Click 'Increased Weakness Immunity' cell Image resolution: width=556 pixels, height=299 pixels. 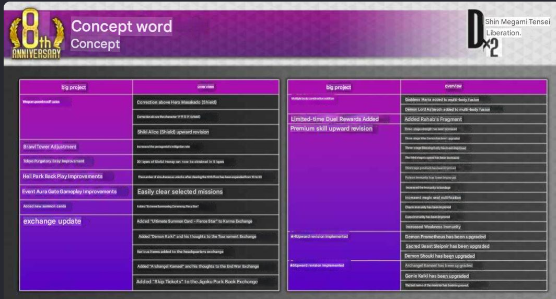coord(433,227)
